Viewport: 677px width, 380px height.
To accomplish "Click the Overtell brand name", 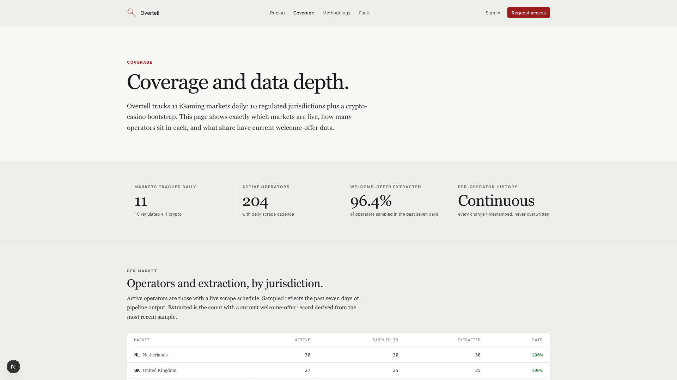I will click(150, 13).
